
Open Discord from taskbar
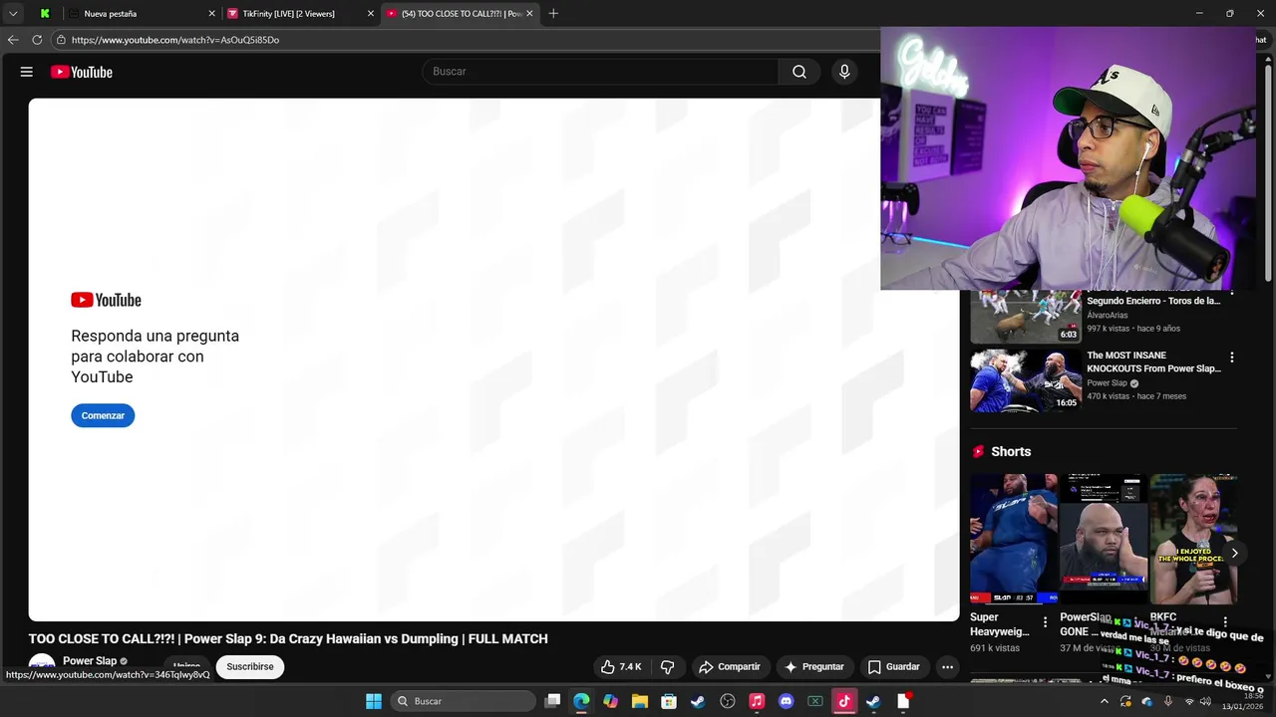coord(786,701)
